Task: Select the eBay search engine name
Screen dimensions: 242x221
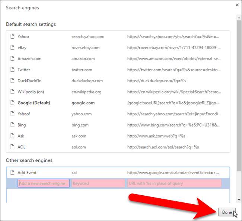Action: pos(22,48)
